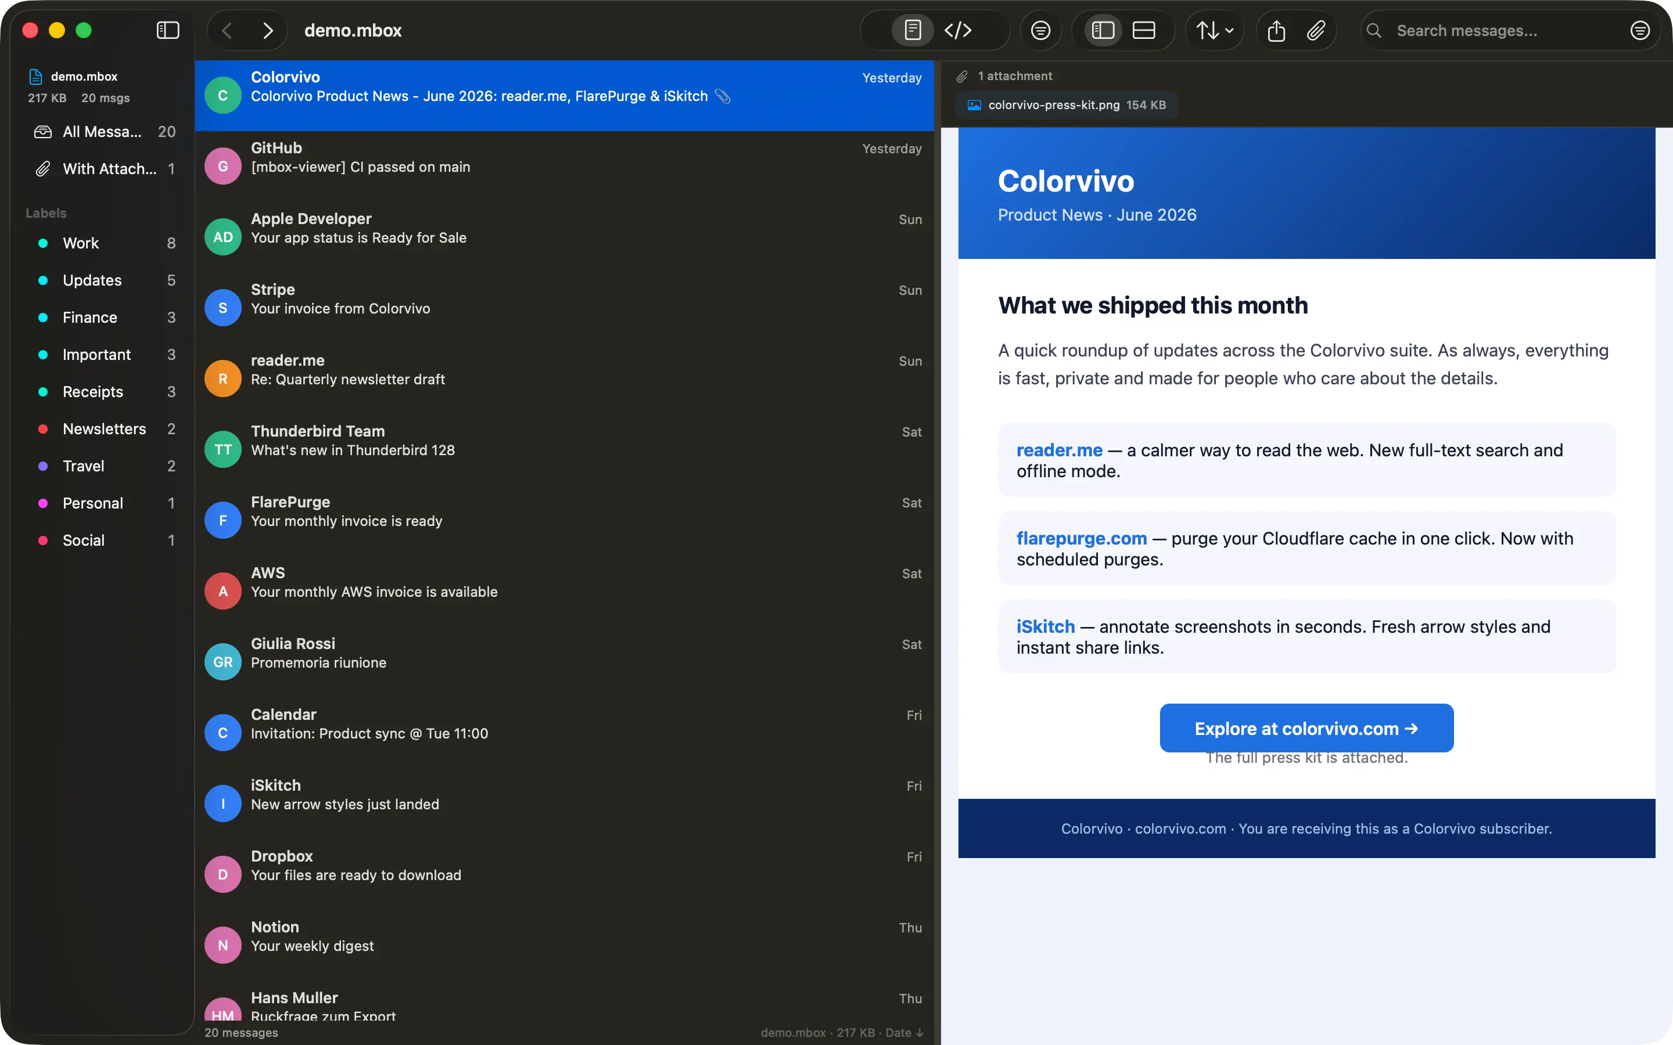
Task: Toggle the sidebar visibility button
Action: click(x=168, y=30)
